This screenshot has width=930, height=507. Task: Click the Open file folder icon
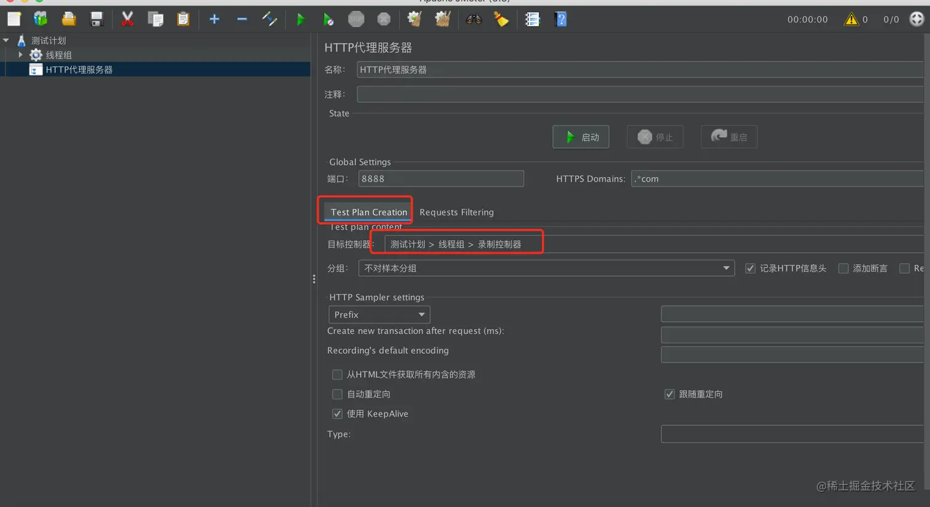pyautogui.click(x=69, y=19)
